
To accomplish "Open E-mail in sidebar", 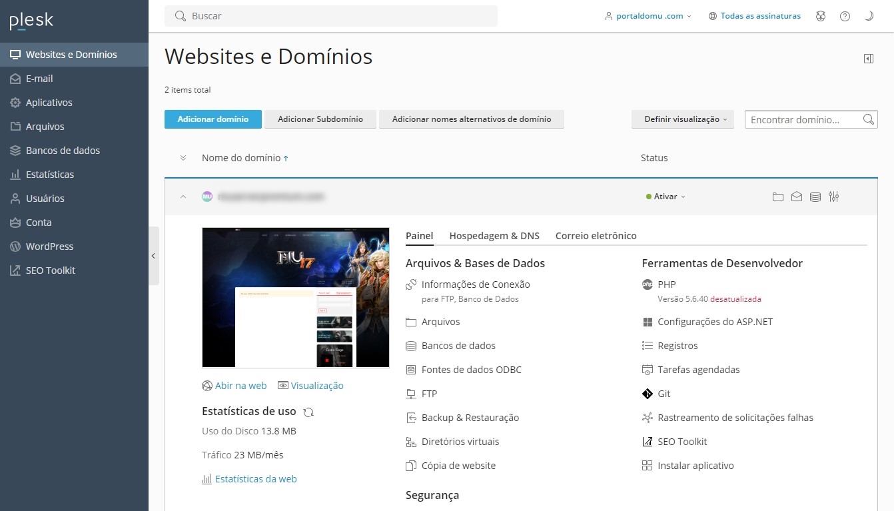I will tap(74, 79).
